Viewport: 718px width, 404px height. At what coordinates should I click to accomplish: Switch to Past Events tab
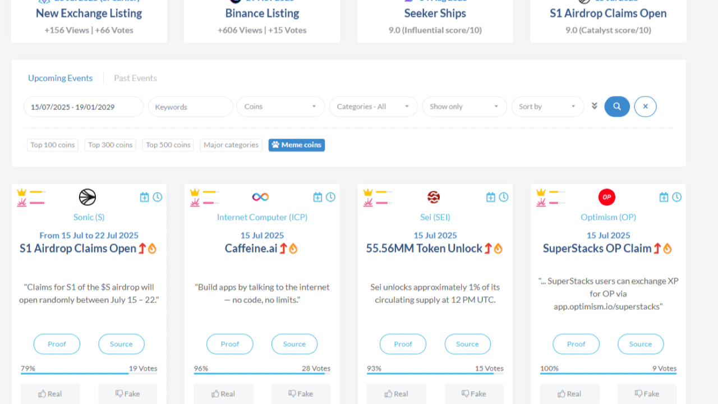(135, 78)
